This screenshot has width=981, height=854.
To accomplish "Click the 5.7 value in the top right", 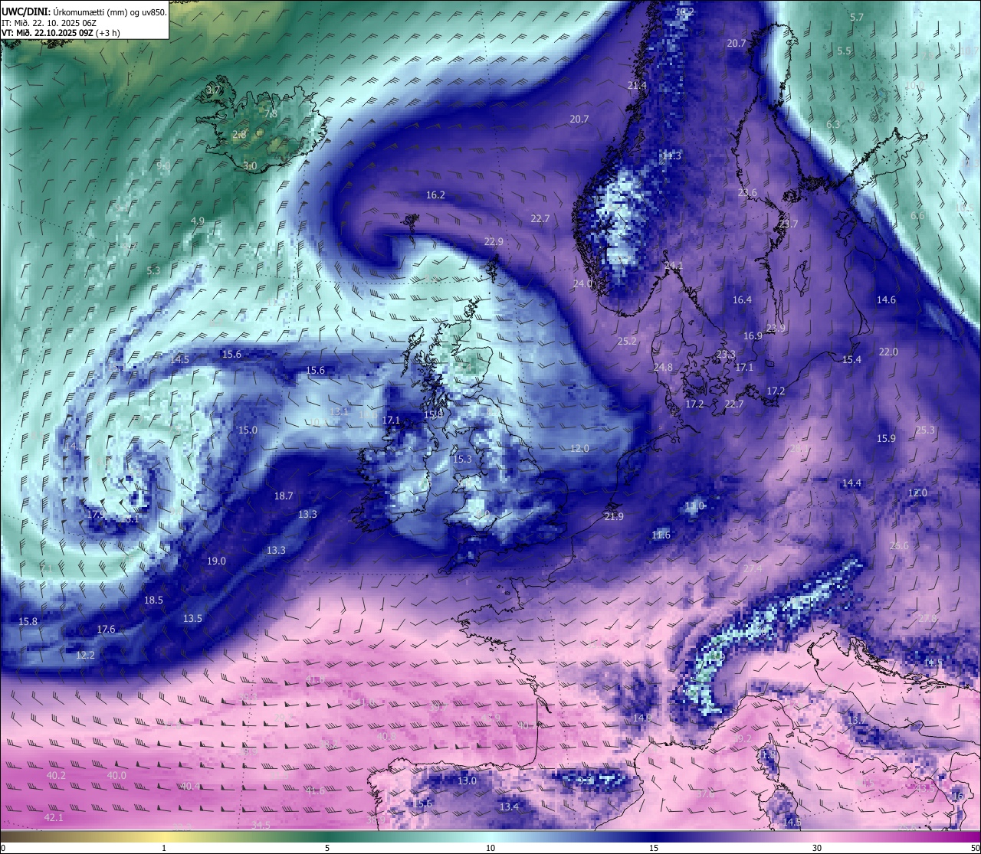I will pos(857,18).
